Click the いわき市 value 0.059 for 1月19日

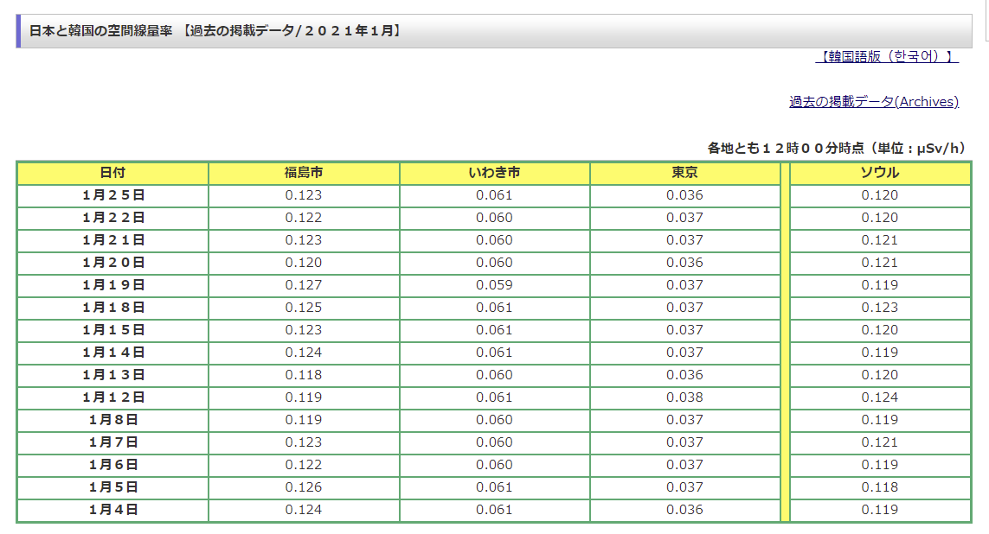[x=494, y=285]
